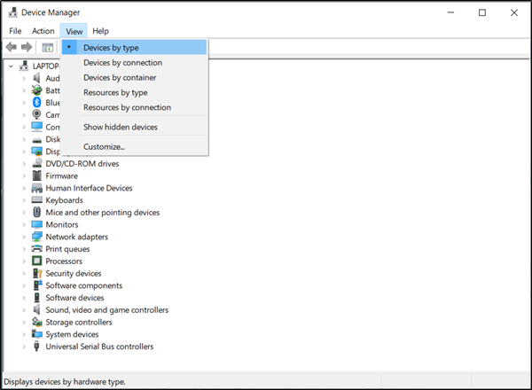Image resolution: width=532 pixels, height=390 pixels.
Task: Open the Help menu
Action: (100, 31)
